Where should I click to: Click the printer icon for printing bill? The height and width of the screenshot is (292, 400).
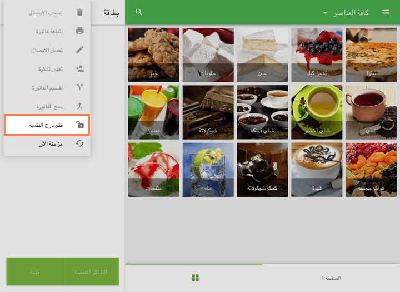click(80, 31)
